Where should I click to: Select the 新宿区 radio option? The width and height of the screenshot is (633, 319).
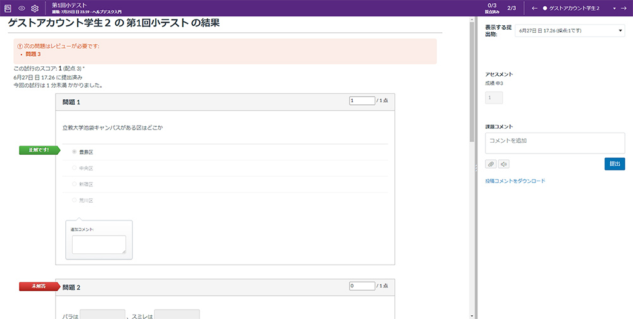click(75, 184)
